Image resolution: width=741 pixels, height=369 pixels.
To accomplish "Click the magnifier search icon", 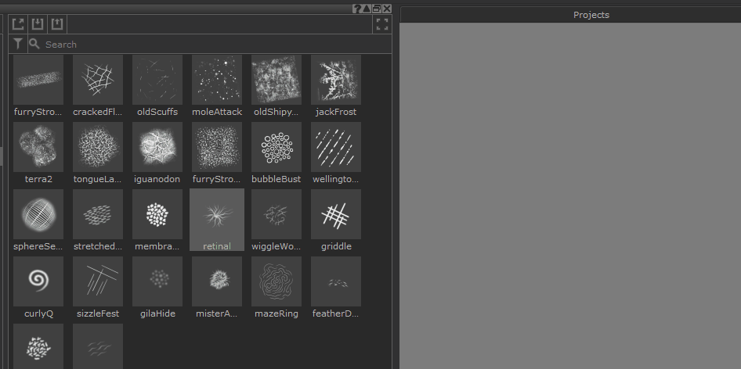I will coord(34,45).
